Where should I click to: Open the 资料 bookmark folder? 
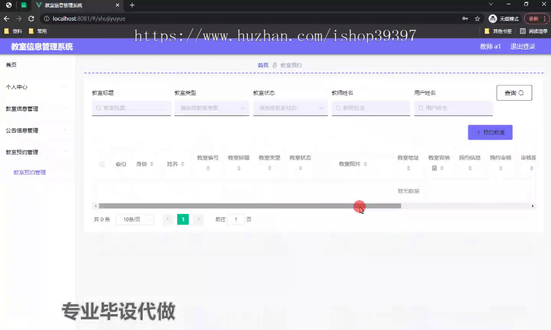(13, 31)
